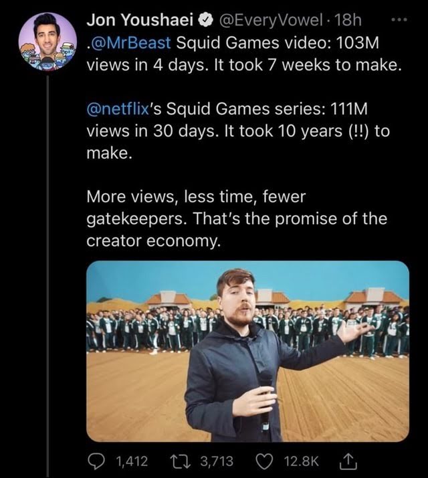Open the tweet's three-dot more menu
The image size is (428, 478).
(399, 20)
